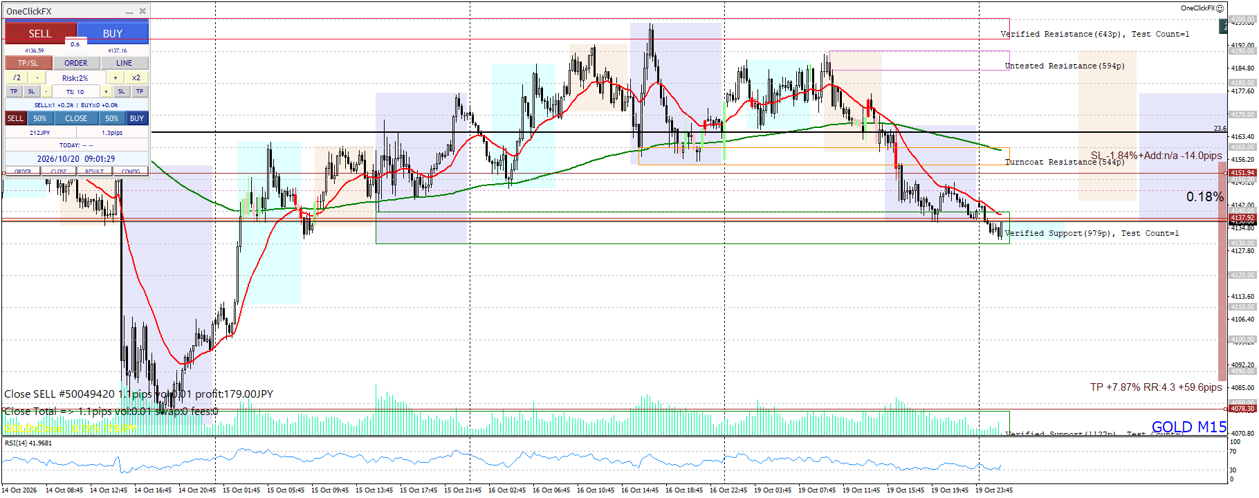Click the OneClickFX smiley icon on the chart
Image resolution: width=1259 pixels, height=498 pixels.
tap(1220, 8)
